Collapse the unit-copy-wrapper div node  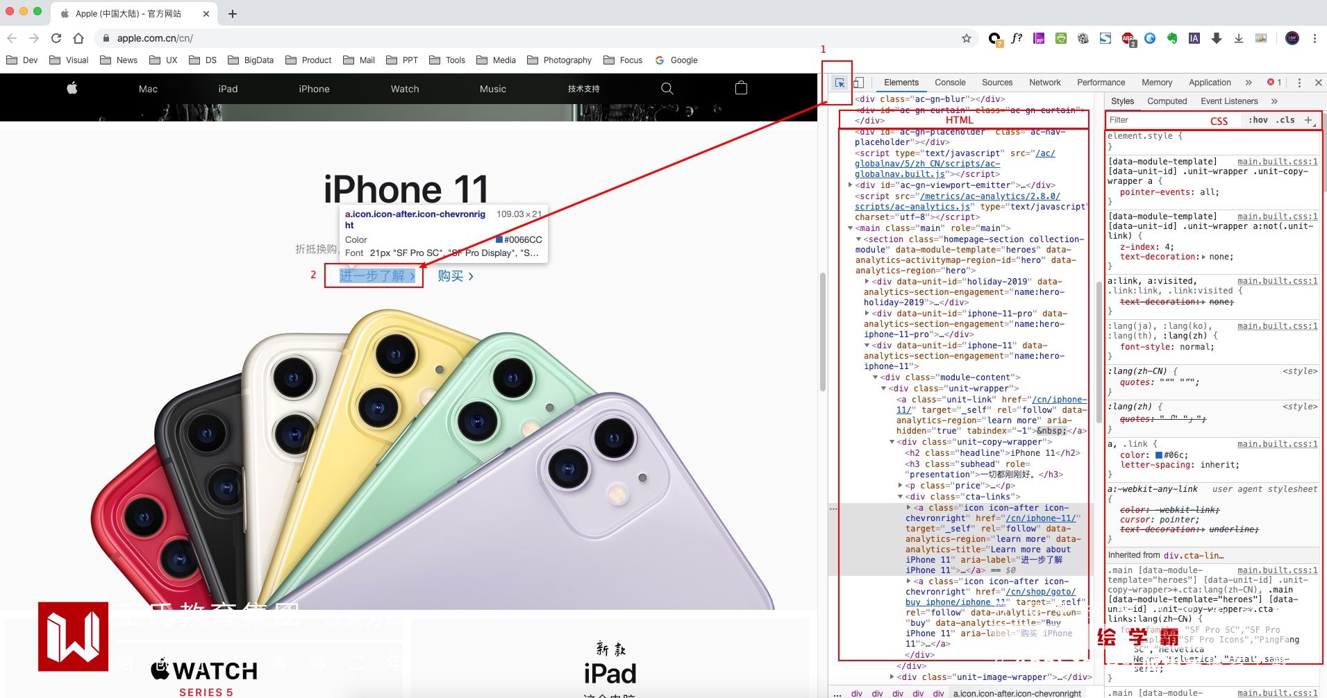[x=892, y=442]
